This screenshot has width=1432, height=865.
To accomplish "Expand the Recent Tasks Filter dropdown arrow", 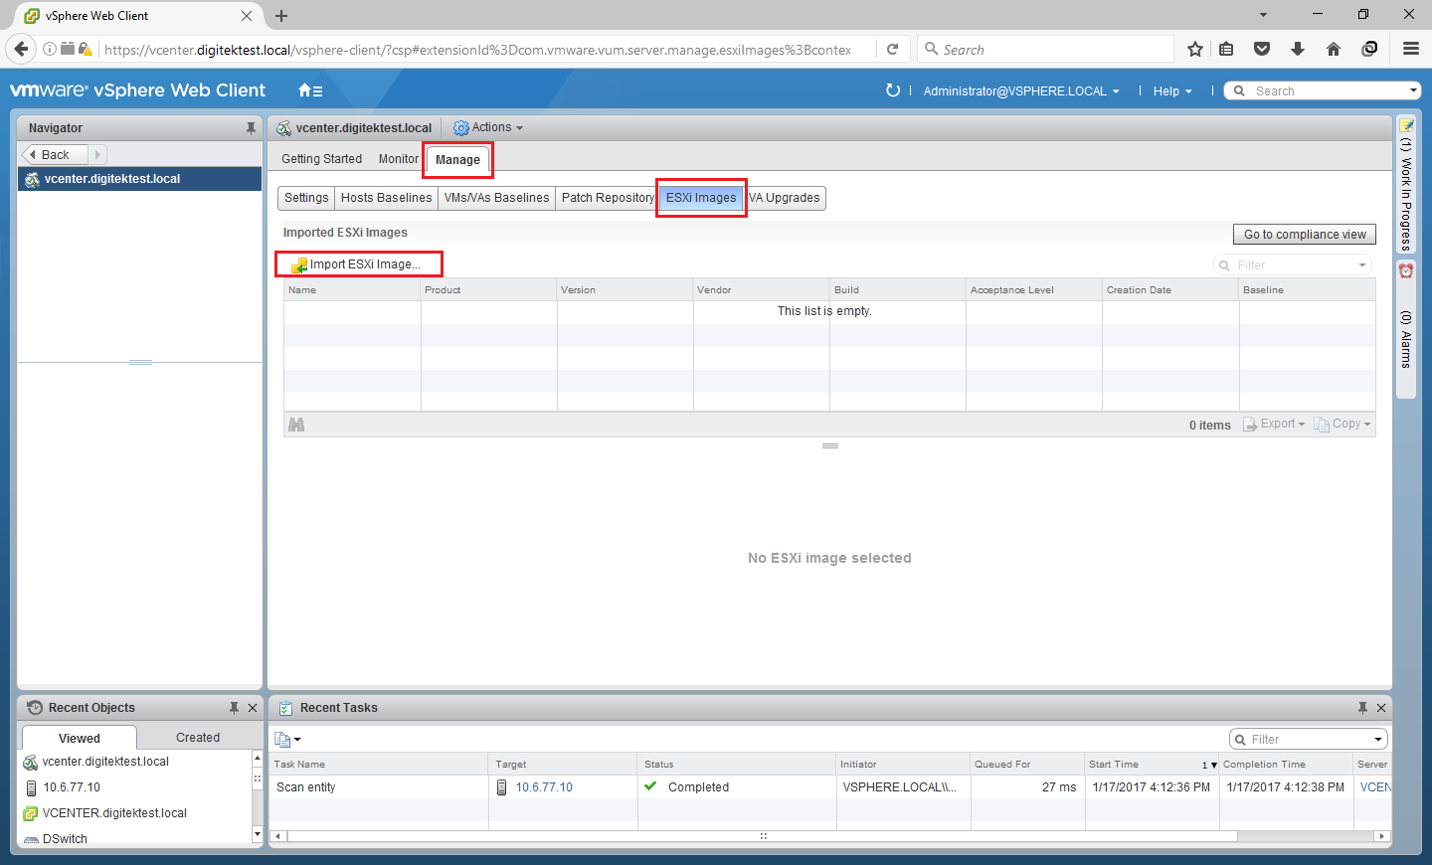I will pyautogui.click(x=1378, y=740).
